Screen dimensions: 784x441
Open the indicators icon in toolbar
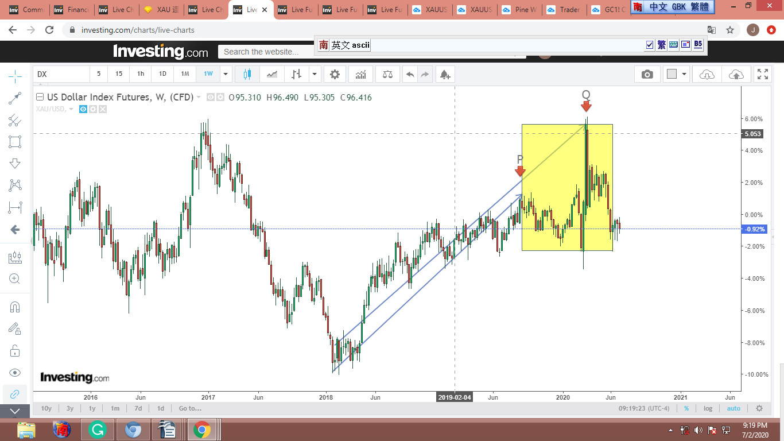pyautogui.click(x=361, y=74)
